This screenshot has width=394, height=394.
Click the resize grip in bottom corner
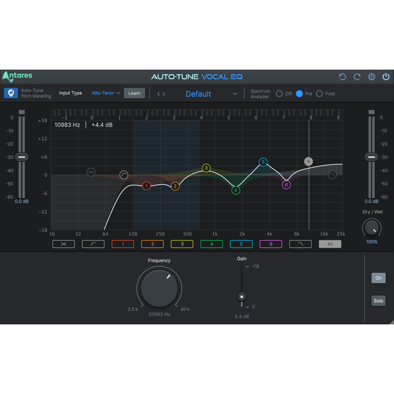pyautogui.click(x=392, y=322)
